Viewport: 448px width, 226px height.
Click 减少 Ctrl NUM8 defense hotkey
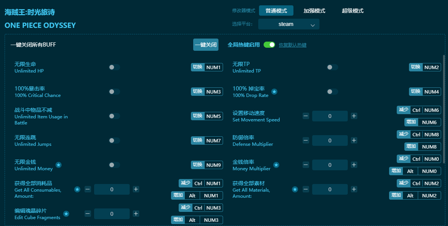[x=419, y=134]
